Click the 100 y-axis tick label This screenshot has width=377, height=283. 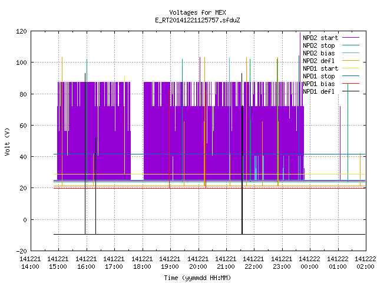(21, 62)
